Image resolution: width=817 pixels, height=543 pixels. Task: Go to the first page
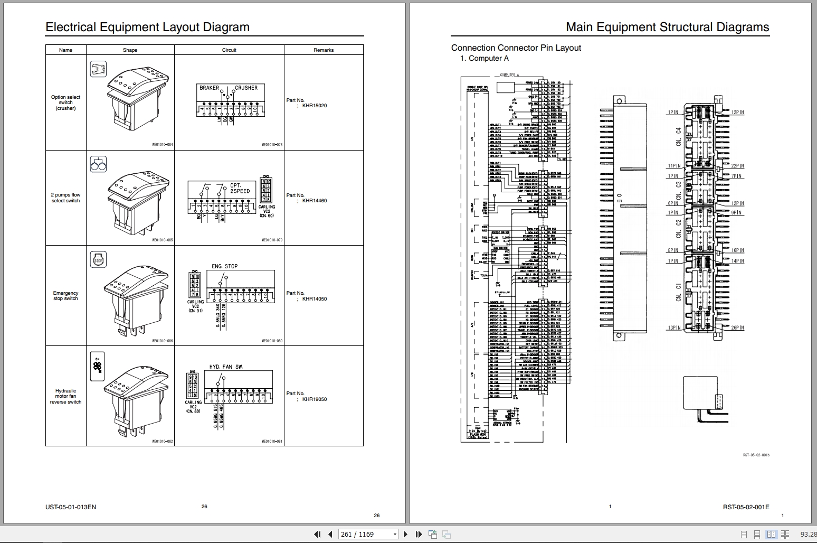[318, 534]
